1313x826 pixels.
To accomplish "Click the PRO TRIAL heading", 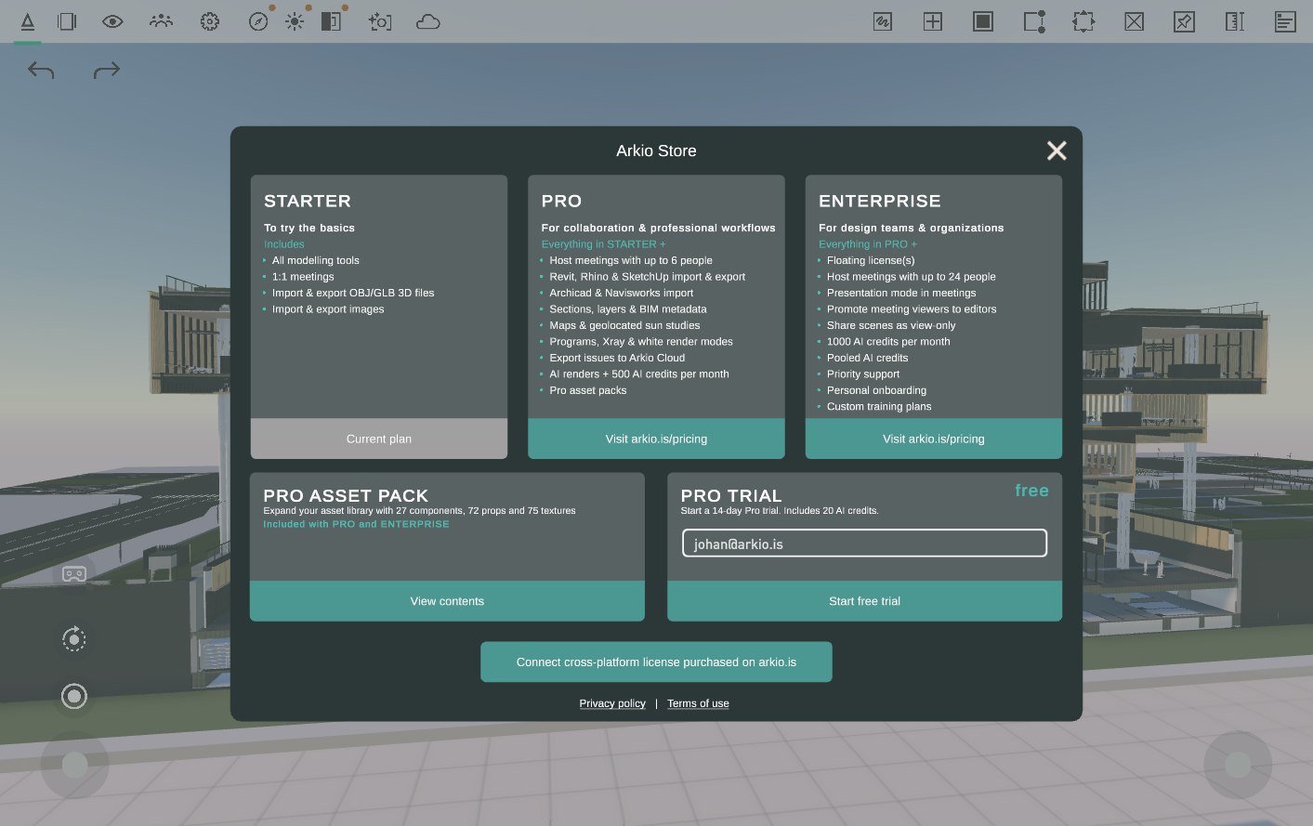I will click(x=731, y=496).
